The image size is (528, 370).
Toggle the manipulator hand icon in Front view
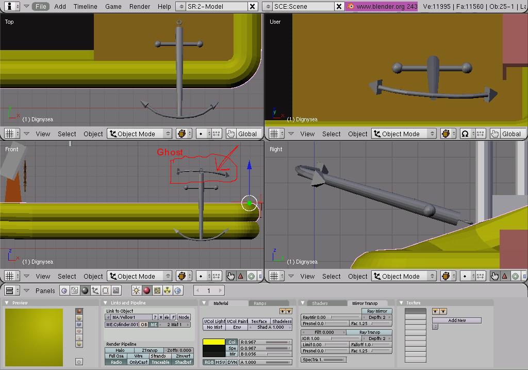coord(230,276)
